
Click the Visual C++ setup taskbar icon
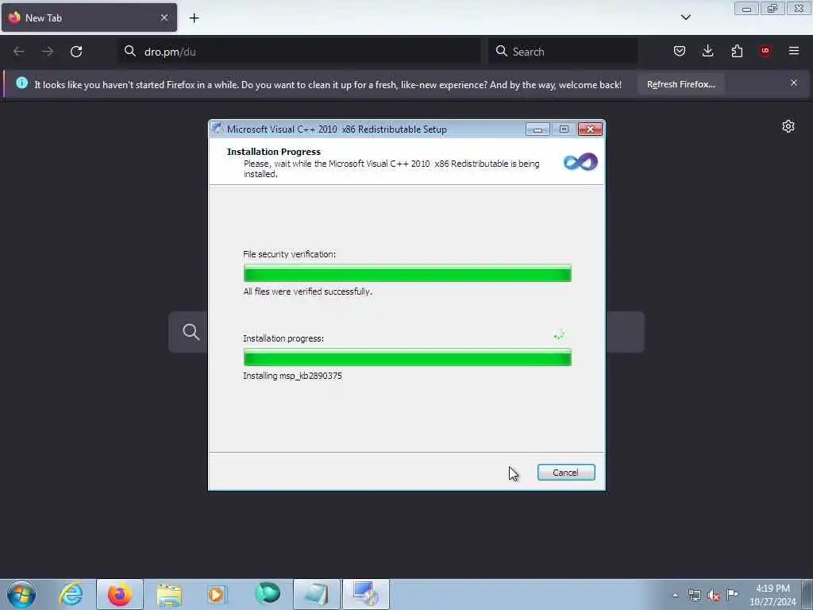tap(365, 594)
